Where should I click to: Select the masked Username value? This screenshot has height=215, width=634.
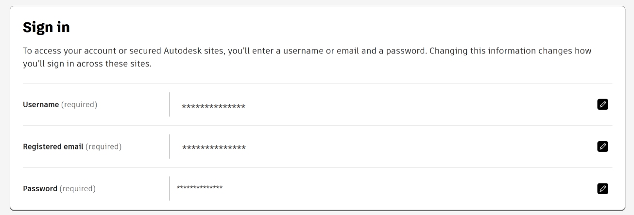tap(213, 107)
